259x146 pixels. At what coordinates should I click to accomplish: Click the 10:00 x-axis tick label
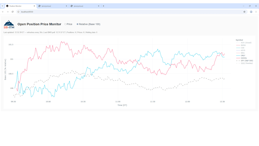tap(48, 102)
